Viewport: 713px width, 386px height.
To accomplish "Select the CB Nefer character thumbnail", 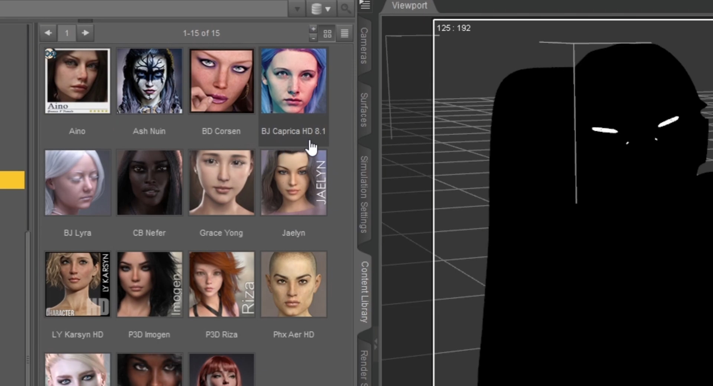I will tap(149, 183).
